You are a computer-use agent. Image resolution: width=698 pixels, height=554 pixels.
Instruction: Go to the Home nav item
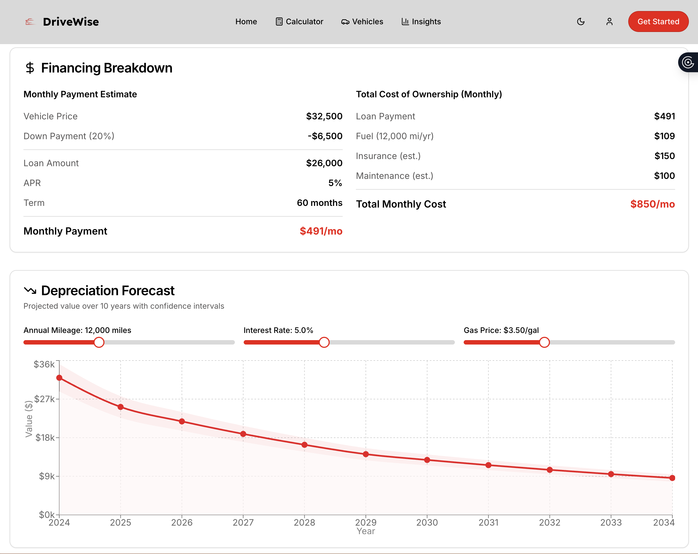(246, 22)
